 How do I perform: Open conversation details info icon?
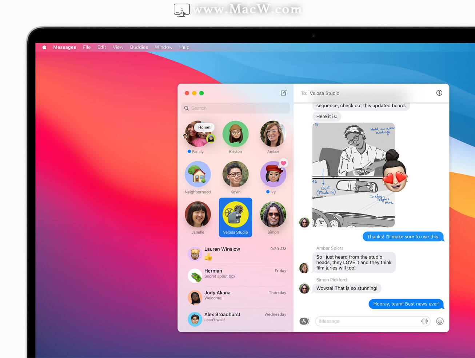[x=439, y=93]
